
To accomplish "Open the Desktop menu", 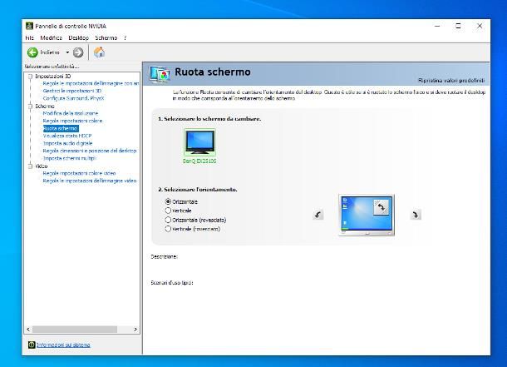I will point(79,38).
